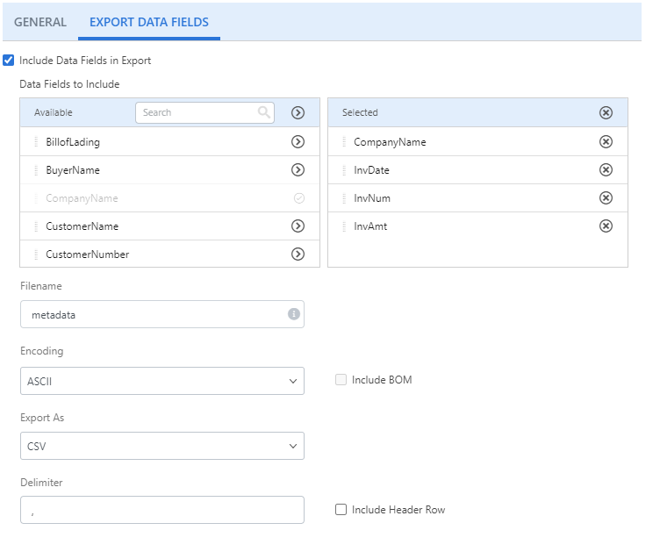Add CustomerNumber field using its arrow icon

pos(298,254)
